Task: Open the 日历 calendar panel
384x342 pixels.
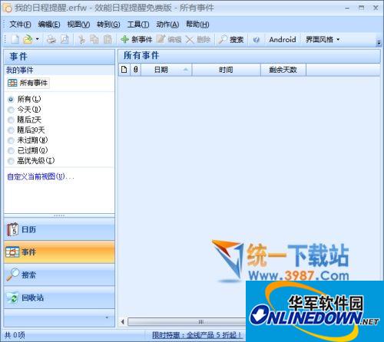Action: tap(59, 229)
